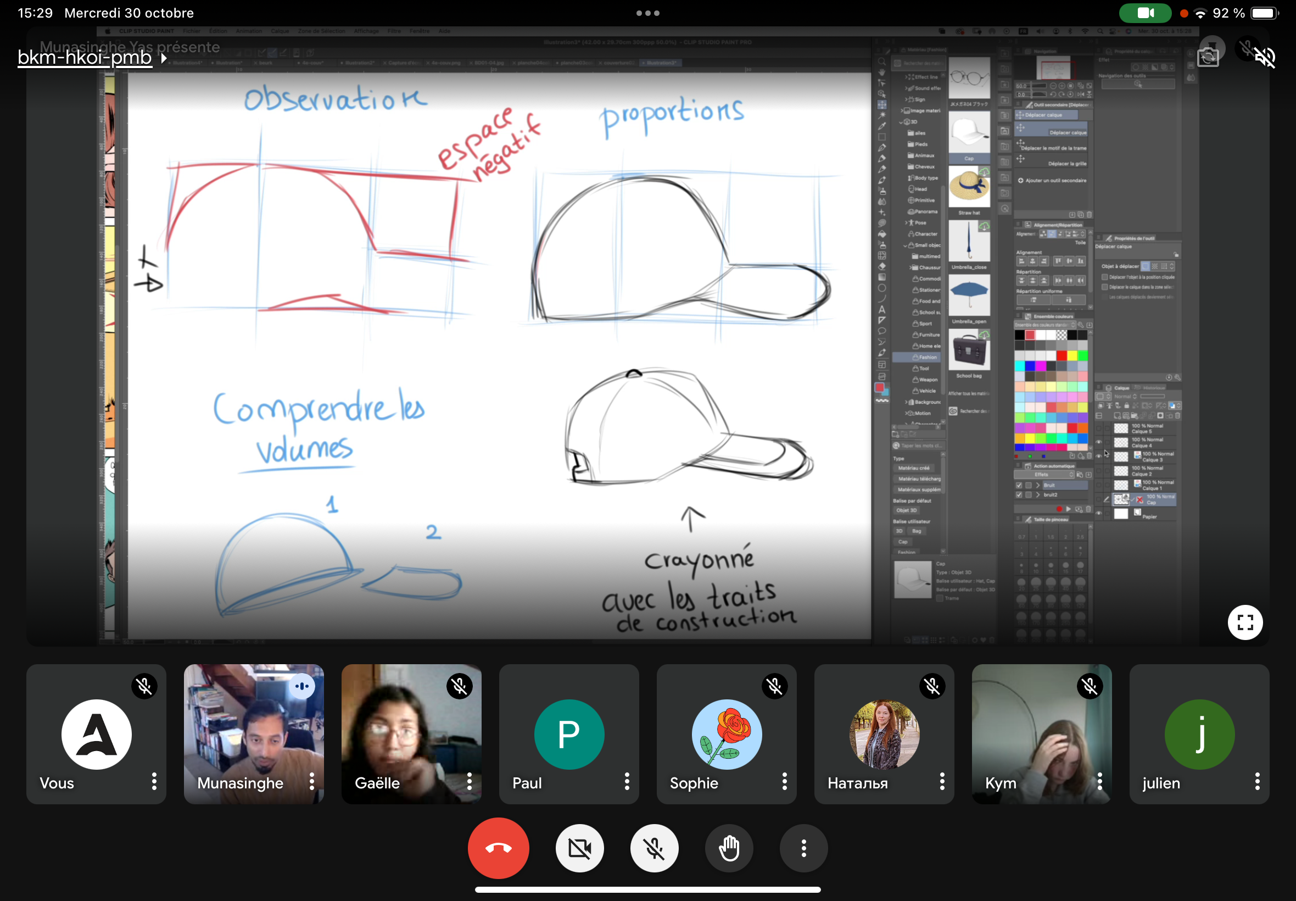Open the bottom bar more options menu
Viewport: 1296px width, 901px height.
[x=803, y=848]
